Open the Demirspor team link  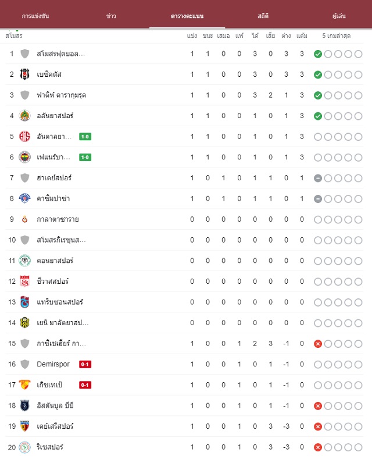coord(53,364)
